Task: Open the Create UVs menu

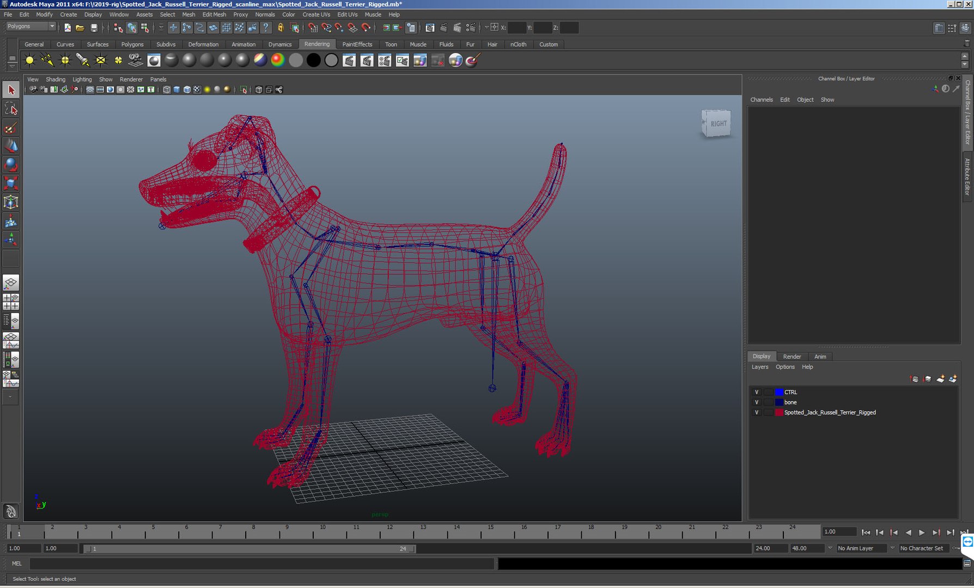Action: pos(316,15)
